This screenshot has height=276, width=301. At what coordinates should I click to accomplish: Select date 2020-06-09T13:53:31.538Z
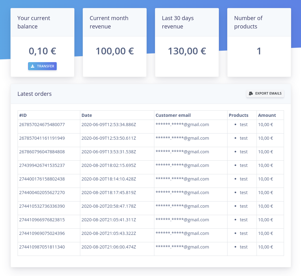pyautogui.click(x=109, y=152)
